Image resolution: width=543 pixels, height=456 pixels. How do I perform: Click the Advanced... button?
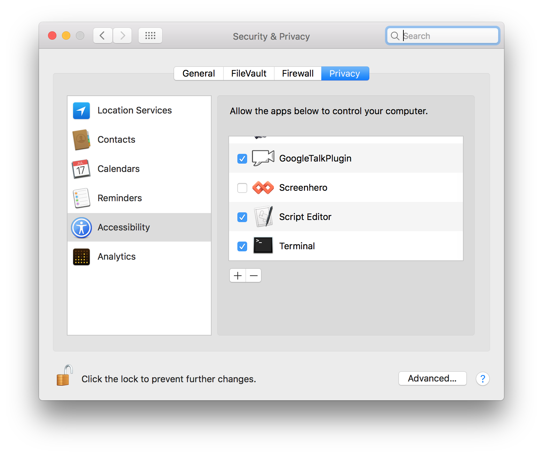tap(433, 378)
